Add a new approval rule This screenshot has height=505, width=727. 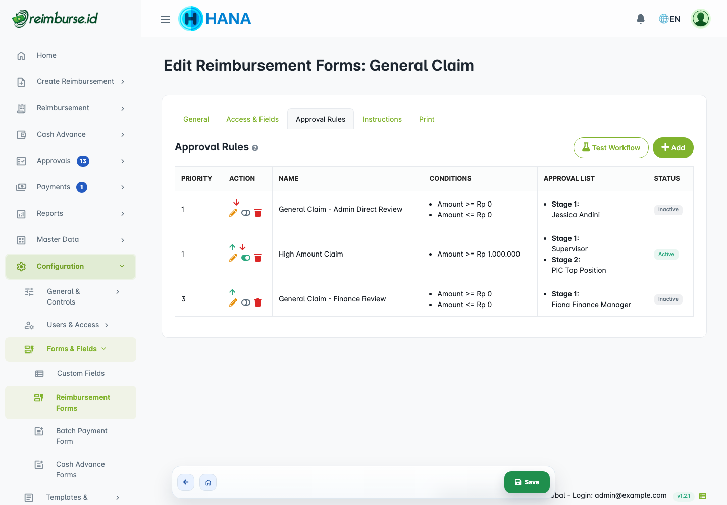(673, 148)
